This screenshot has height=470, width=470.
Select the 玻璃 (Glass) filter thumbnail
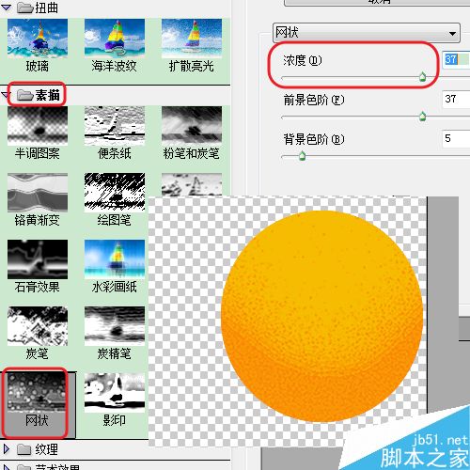pyautogui.click(x=38, y=39)
